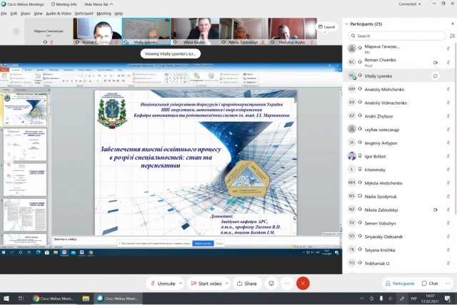Switch to Chrome Cisco Webex taskbar item

[54, 299]
